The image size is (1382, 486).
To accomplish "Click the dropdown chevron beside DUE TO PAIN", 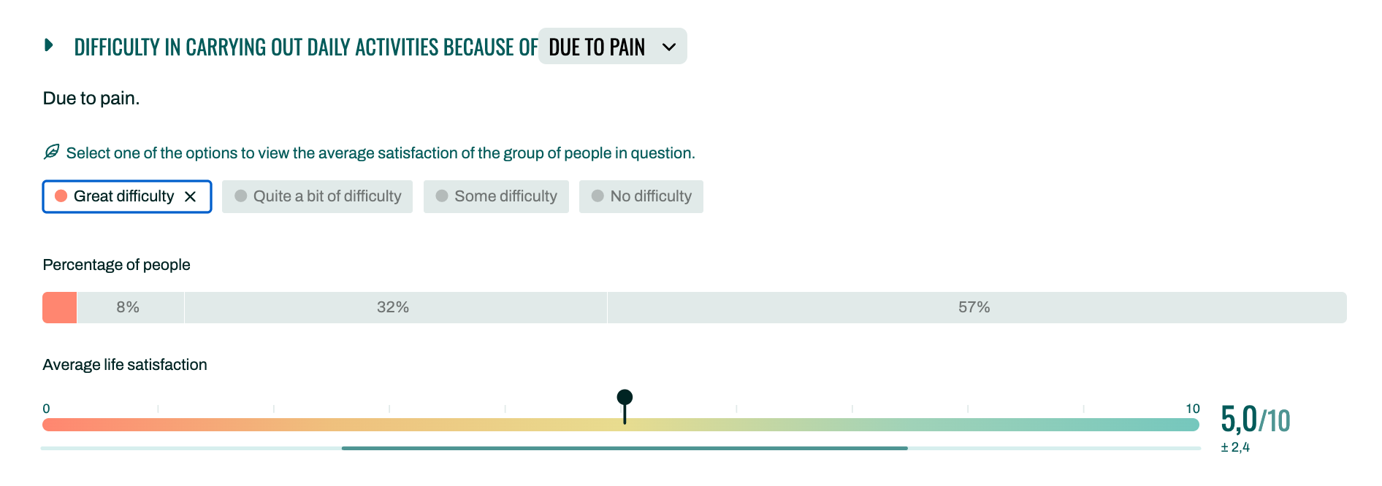I will click(668, 47).
